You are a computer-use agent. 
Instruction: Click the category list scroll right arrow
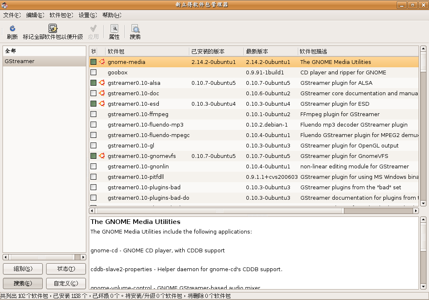coord(83,257)
